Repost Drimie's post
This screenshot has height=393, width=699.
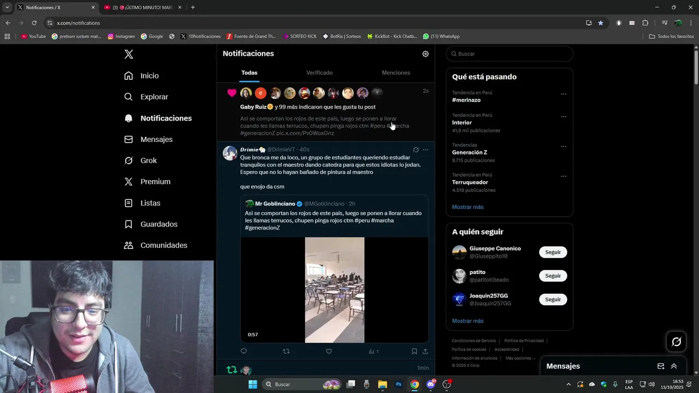point(286,352)
